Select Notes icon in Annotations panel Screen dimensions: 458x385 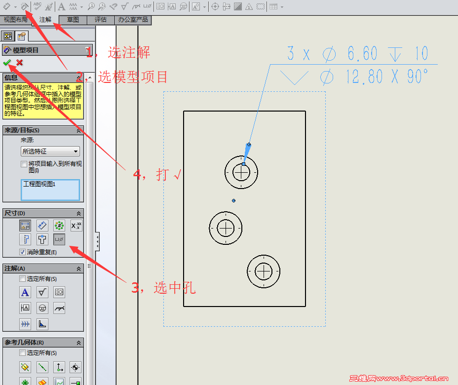(x=25, y=292)
